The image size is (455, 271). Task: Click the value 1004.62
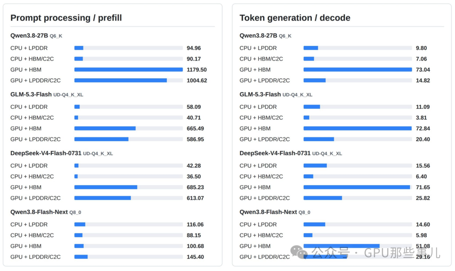point(197,80)
